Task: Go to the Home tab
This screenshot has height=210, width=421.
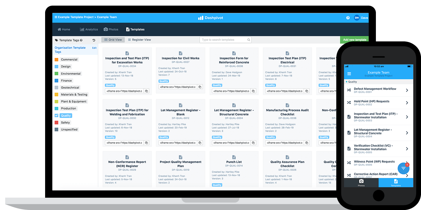Action: (x=64, y=29)
